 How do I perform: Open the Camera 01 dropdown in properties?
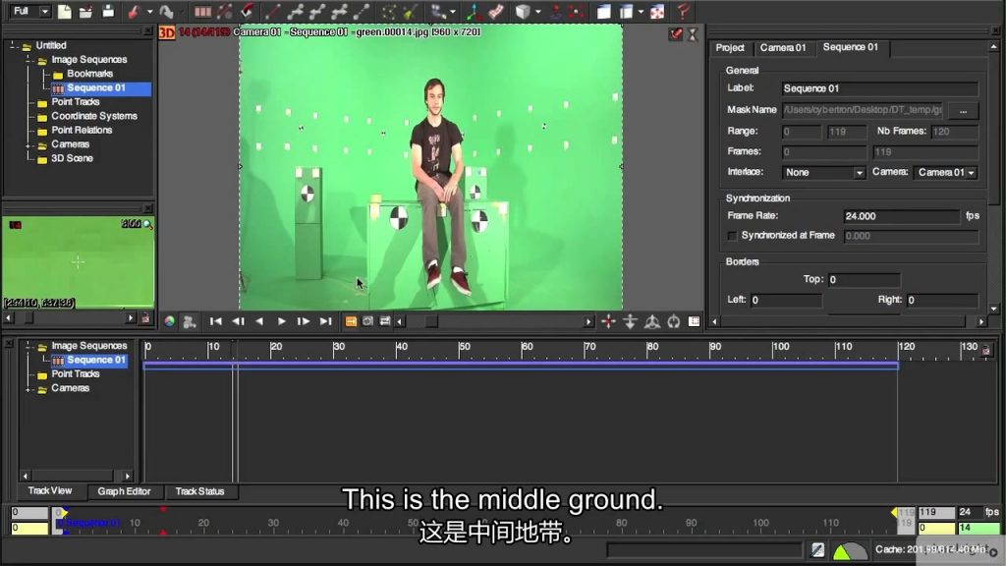945,172
